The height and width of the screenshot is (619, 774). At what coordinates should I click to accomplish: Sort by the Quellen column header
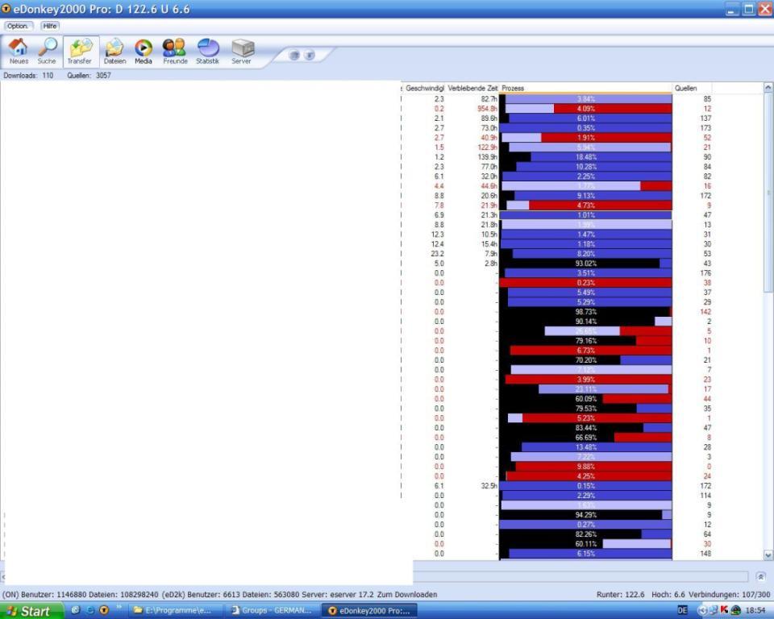coord(692,88)
